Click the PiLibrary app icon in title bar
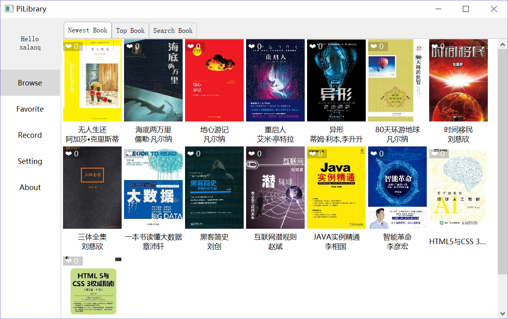 9,9
